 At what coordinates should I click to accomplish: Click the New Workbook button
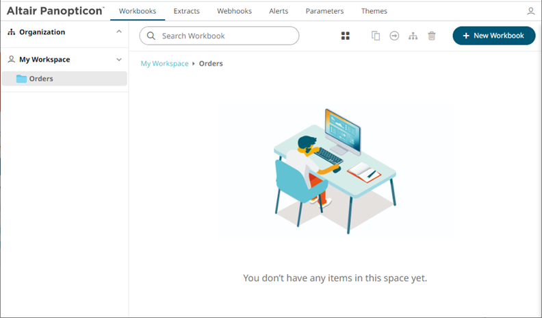(494, 36)
